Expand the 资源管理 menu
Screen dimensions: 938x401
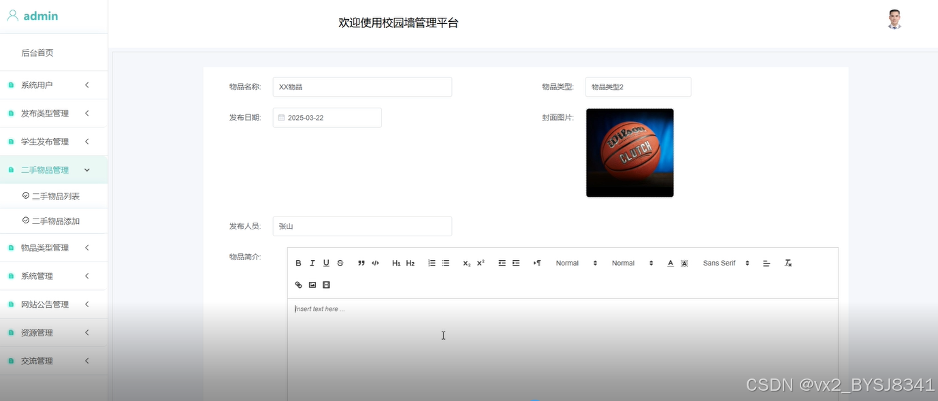click(54, 332)
